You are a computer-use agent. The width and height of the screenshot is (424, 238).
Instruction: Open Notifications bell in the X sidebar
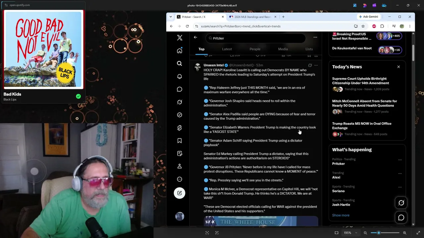coord(180,76)
